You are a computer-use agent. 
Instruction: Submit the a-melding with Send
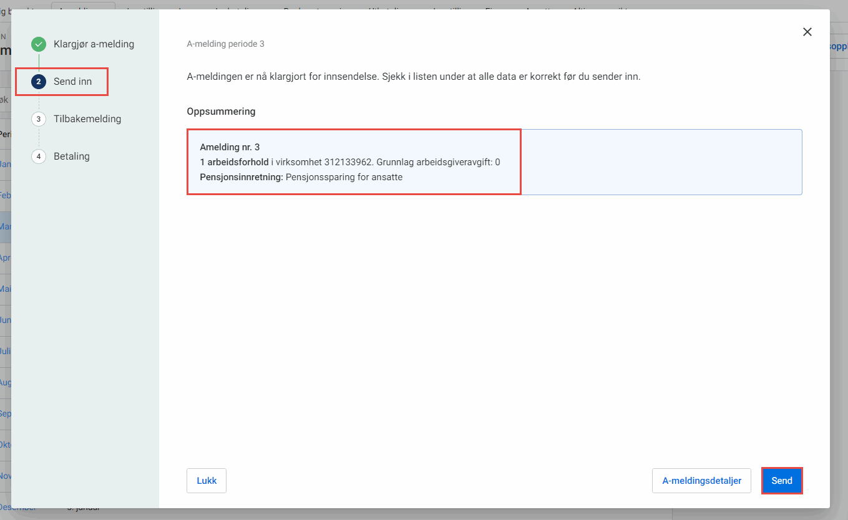click(781, 481)
